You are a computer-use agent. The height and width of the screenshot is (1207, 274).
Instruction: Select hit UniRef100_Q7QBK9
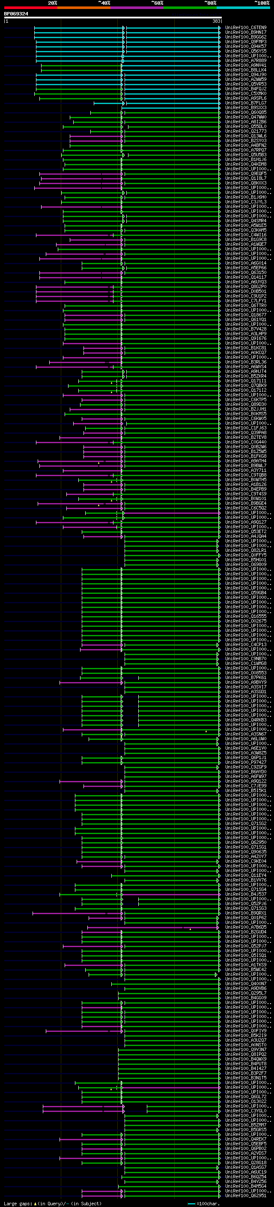(x=245, y=386)
